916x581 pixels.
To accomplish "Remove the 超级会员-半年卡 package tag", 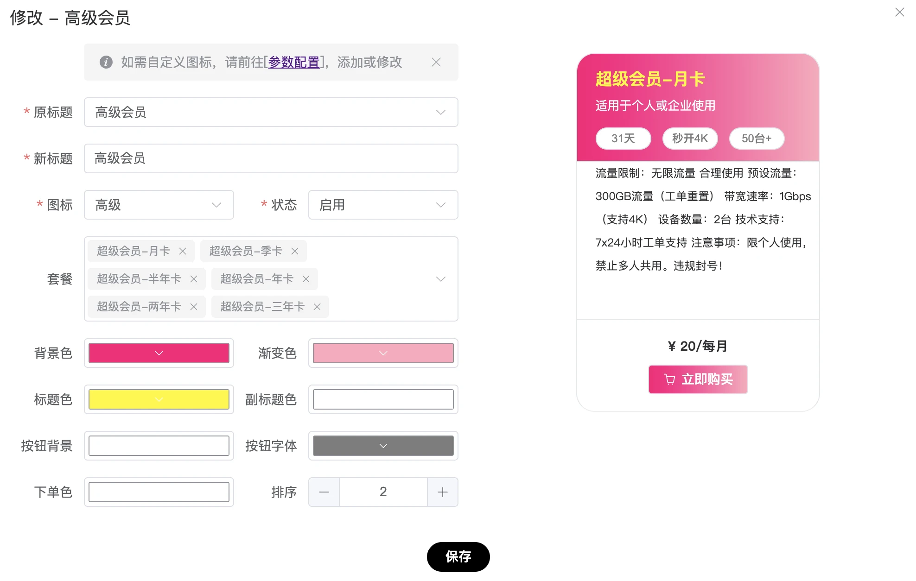I will click(194, 279).
